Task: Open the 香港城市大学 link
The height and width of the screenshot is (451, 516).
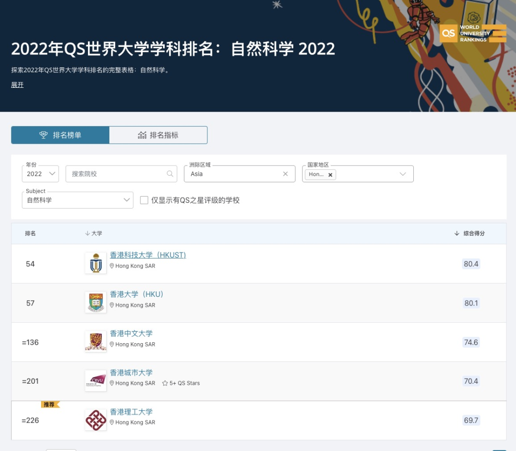Action: click(x=131, y=372)
